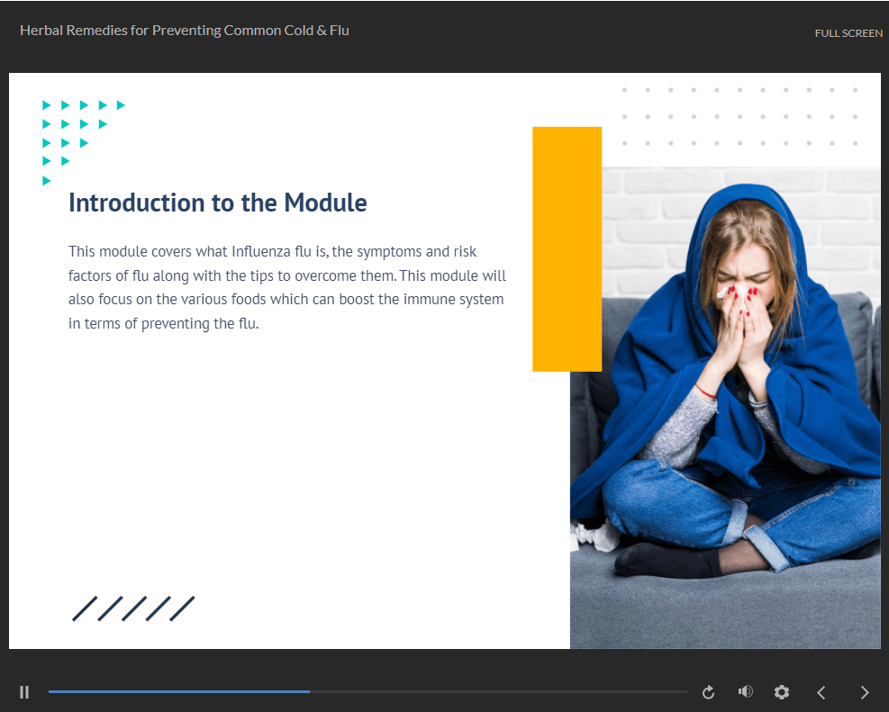The height and width of the screenshot is (712, 889).
Task: Open the player settings gear
Action: (782, 691)
